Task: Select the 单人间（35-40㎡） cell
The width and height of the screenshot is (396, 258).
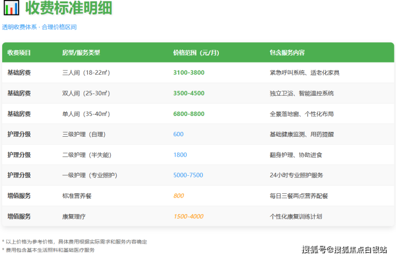Action: tap(86, 114)
